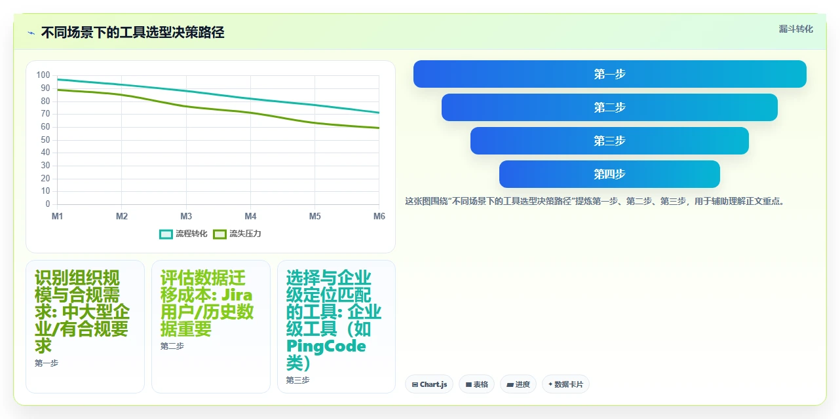Image resolution: width=840 pixels, height=419 pixels.
Task: Open the 识别组织规模与合规需求 card
Action: pyautogui.click(x=85, y=327)
